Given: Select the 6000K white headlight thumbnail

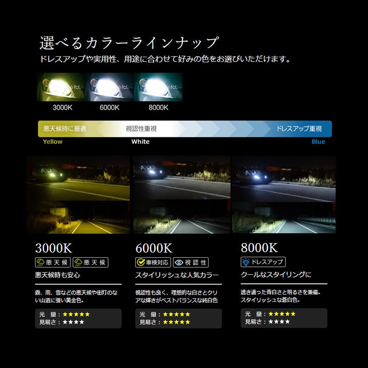Looking at the screenshot, I should coord(109,87).
